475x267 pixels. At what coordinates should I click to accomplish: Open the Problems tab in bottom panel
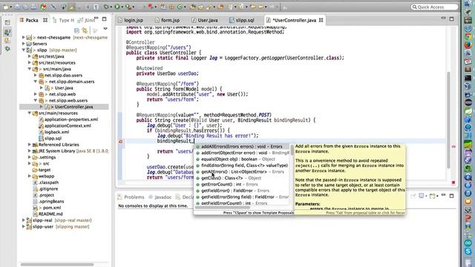tap(131, 197)
